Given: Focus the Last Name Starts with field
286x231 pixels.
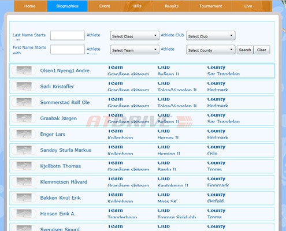Looking at the screenshot, I should [68, 36].
